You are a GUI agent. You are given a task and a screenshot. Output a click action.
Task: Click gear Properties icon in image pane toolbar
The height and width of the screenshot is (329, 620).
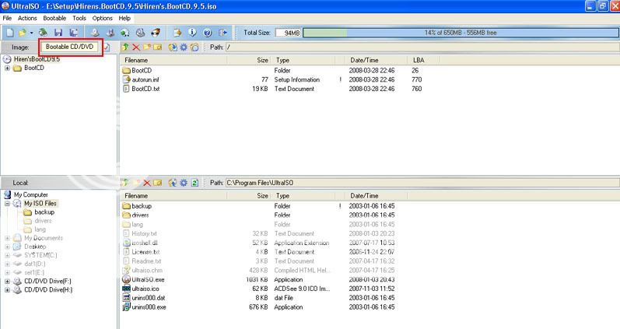pyautogui.click(x=184, y=47)
